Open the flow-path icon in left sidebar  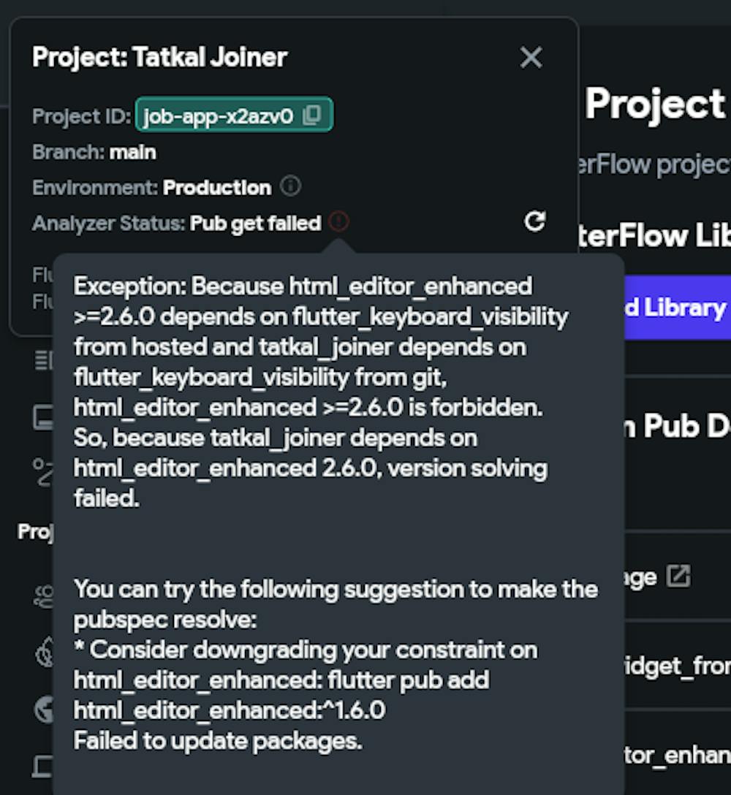point(43,471)
